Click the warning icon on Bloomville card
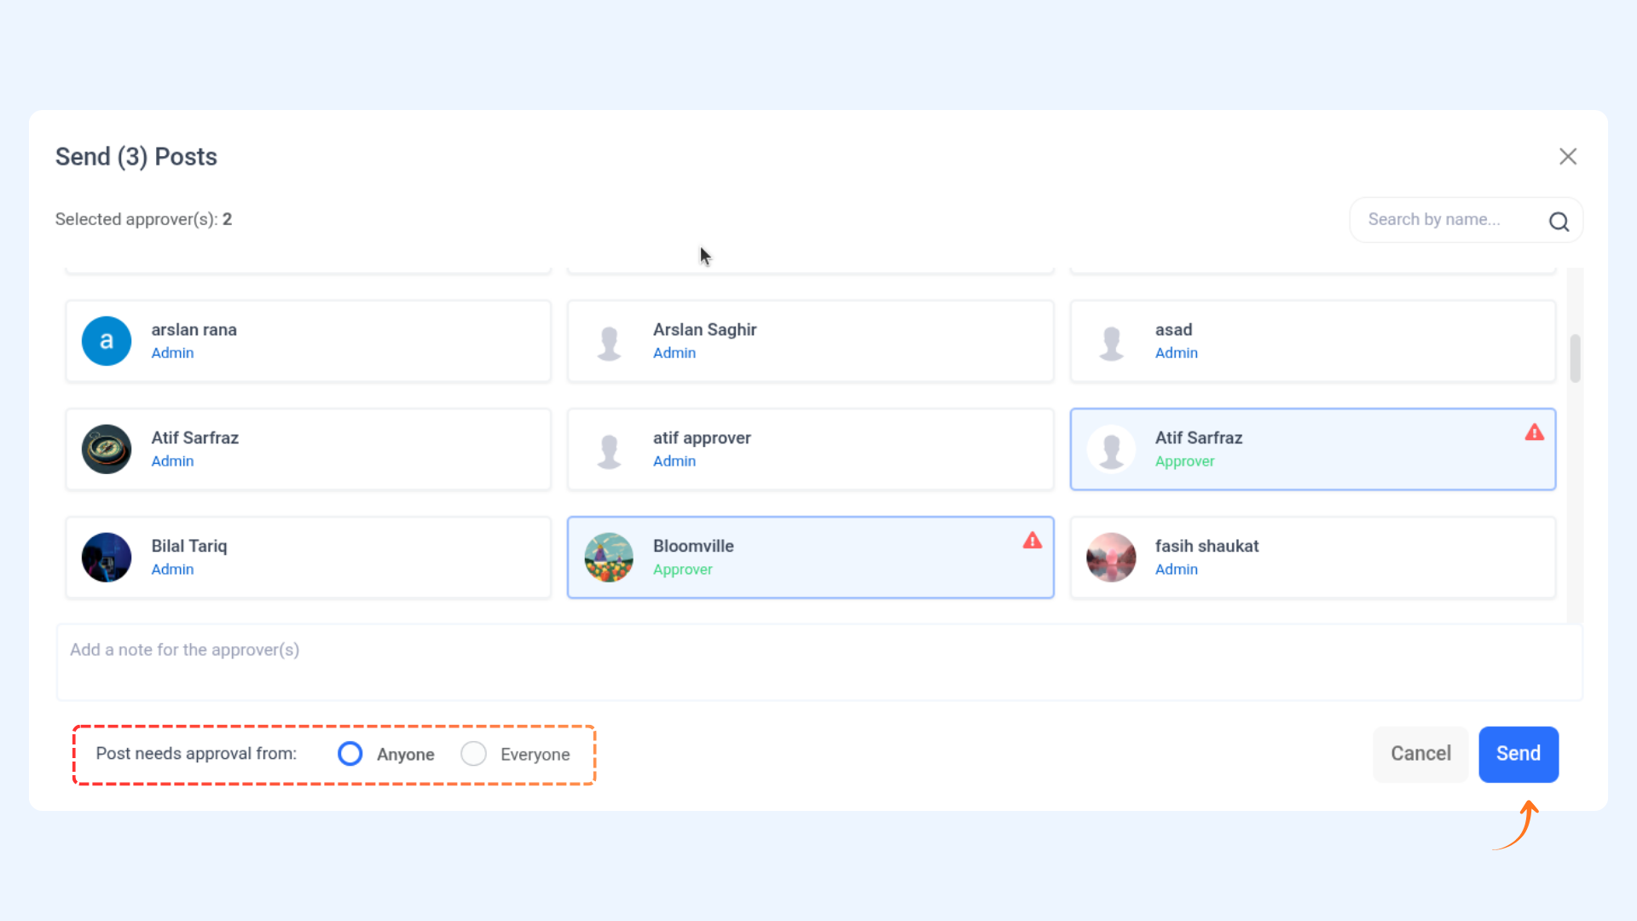Screen dimensions: 1637x921 coord(1033,541)
